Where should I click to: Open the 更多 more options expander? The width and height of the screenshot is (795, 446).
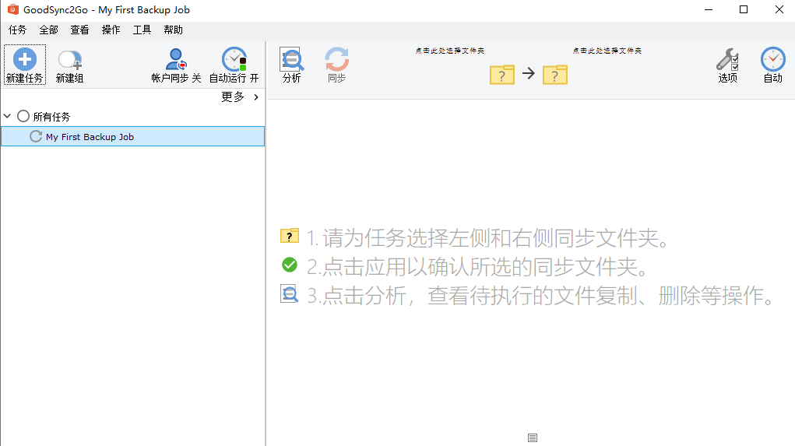point(241,97)
